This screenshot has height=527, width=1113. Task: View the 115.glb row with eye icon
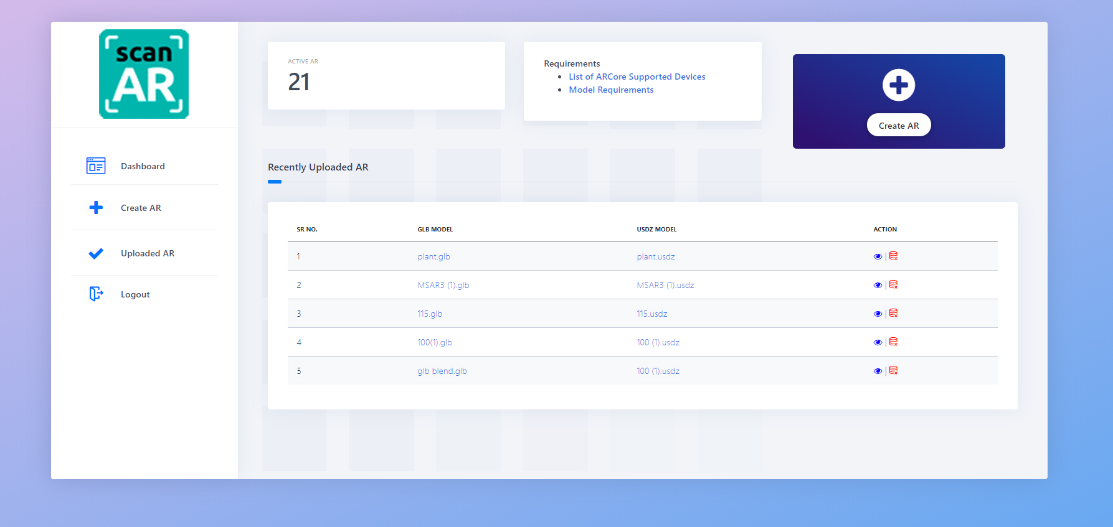(x=878, y=314)
